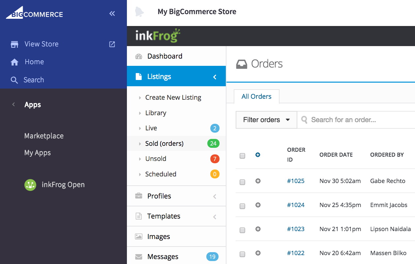Expand details for order #1022 plus icon

click(258, 253)
